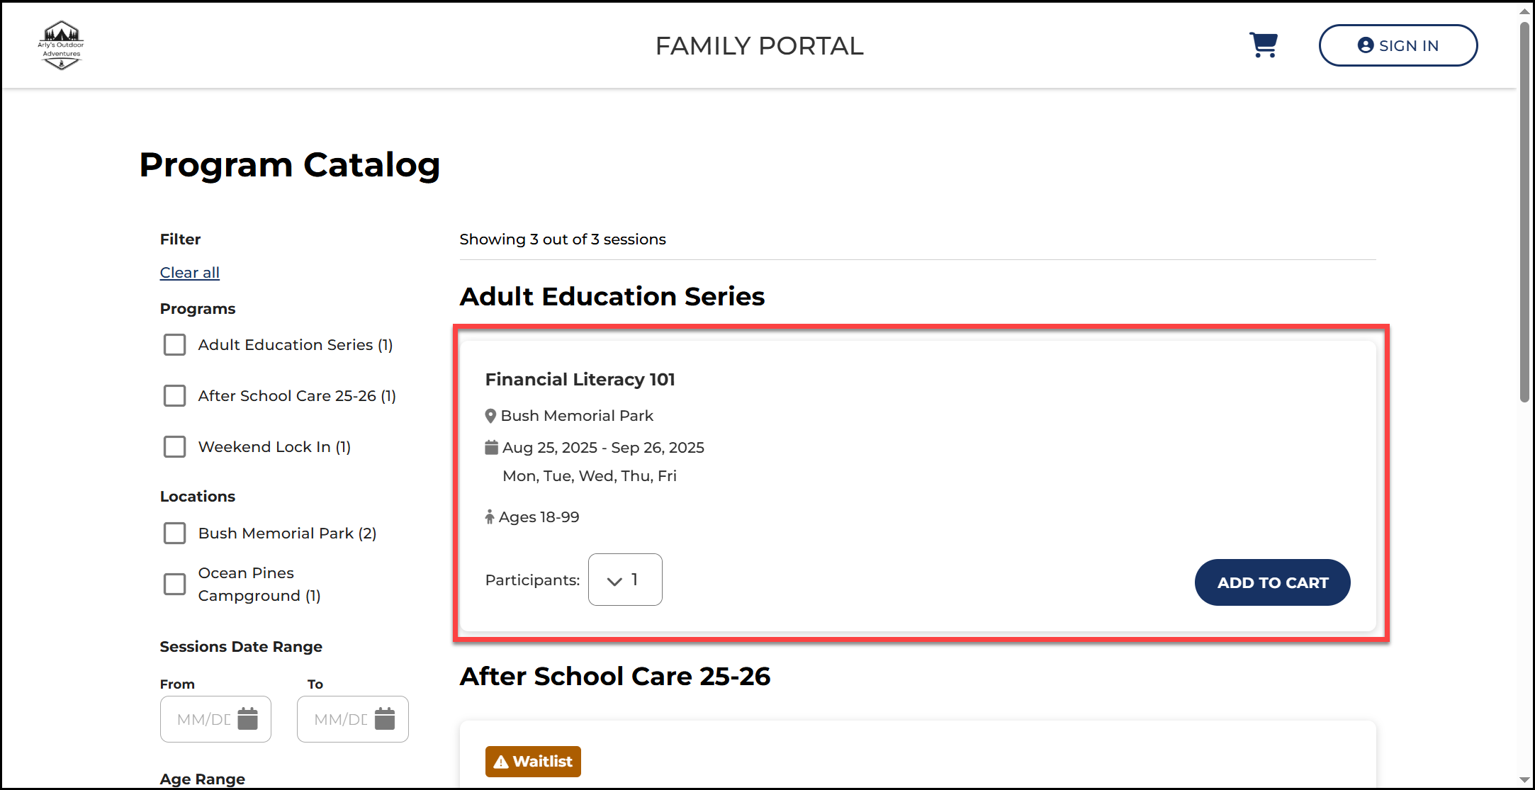This screenshot has height=790, width=1535.
Task: Click the To date calendar icon
Action: (x=384, y=718)
